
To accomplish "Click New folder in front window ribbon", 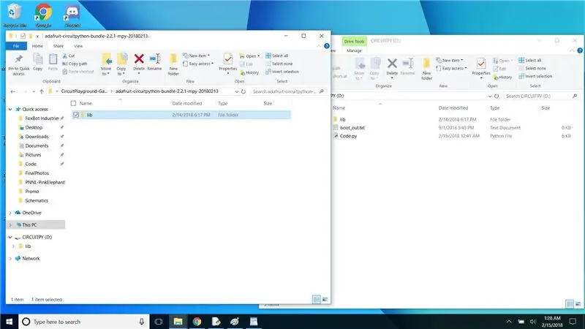I will point(173,64).
